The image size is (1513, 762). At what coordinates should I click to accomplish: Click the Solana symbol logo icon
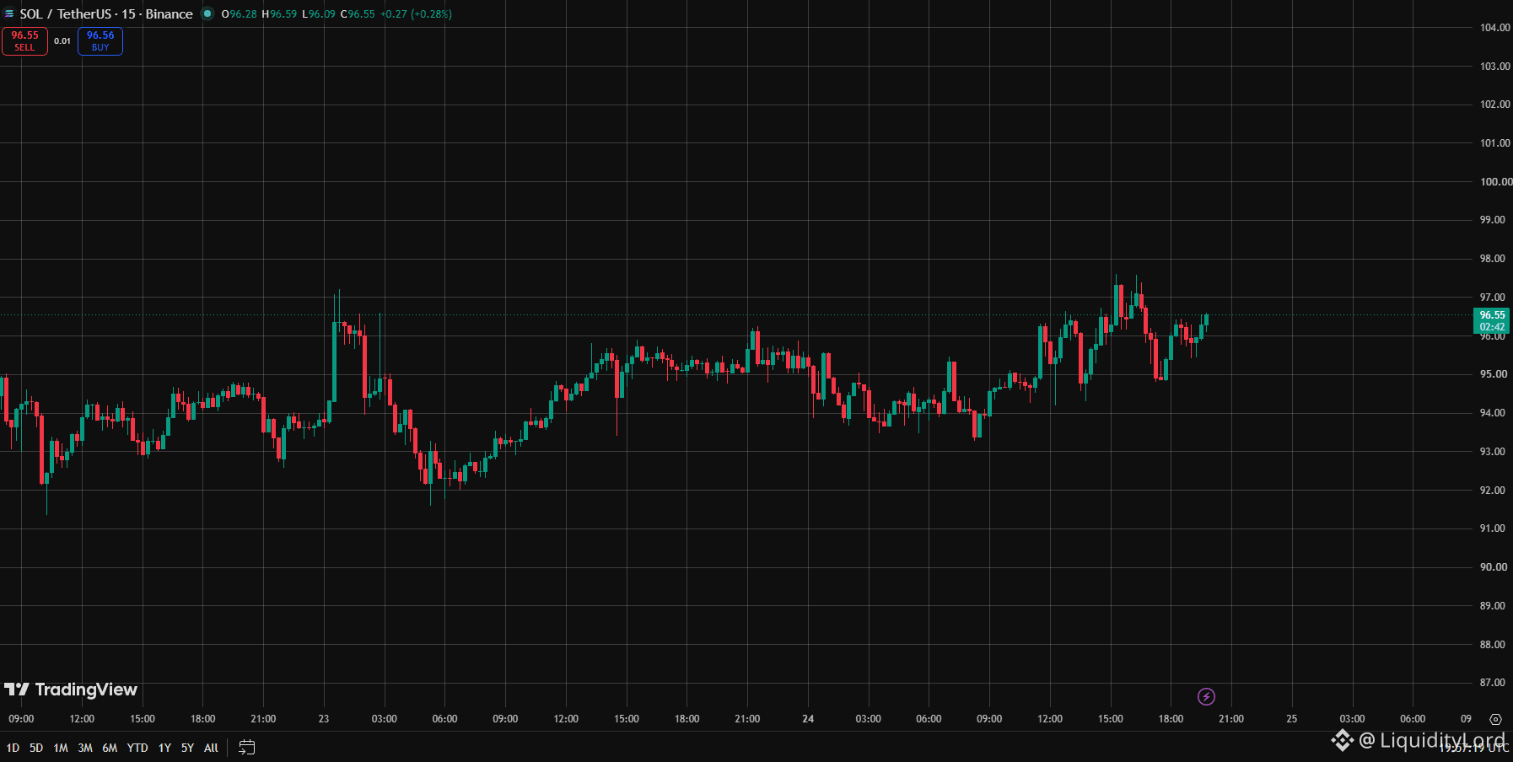click(x=9, y=13)
